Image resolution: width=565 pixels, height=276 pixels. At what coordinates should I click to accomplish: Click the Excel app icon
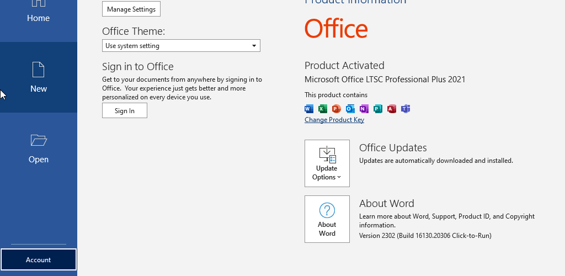[323, 108]
